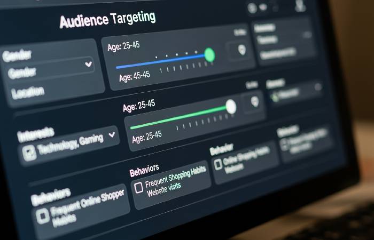Enable the Frequent Online Shopper Habits checkbox
This screenshot has height=240, width=374.
pos(43,215)
